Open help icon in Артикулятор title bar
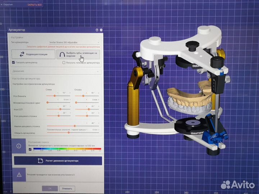This screenshot has height=194, width=259. pyautogui.click(x=97, y=30)
